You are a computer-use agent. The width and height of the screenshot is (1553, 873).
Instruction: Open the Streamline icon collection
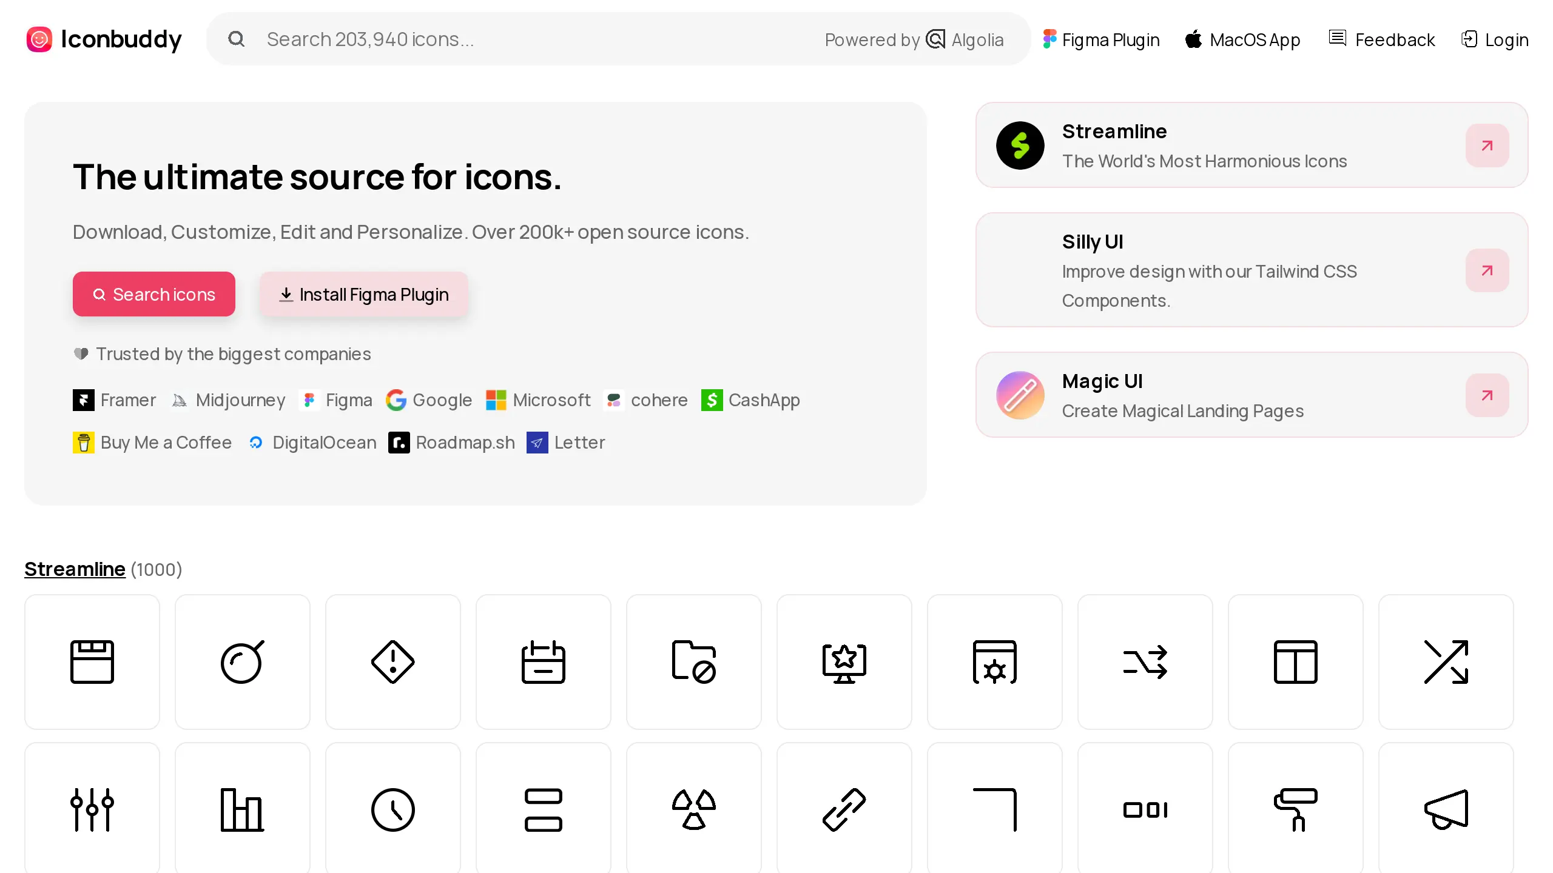point(75,568)
